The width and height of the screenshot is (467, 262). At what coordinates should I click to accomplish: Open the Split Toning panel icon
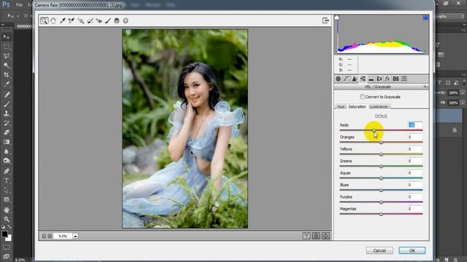pyautogui.click(x=371, y=79)
